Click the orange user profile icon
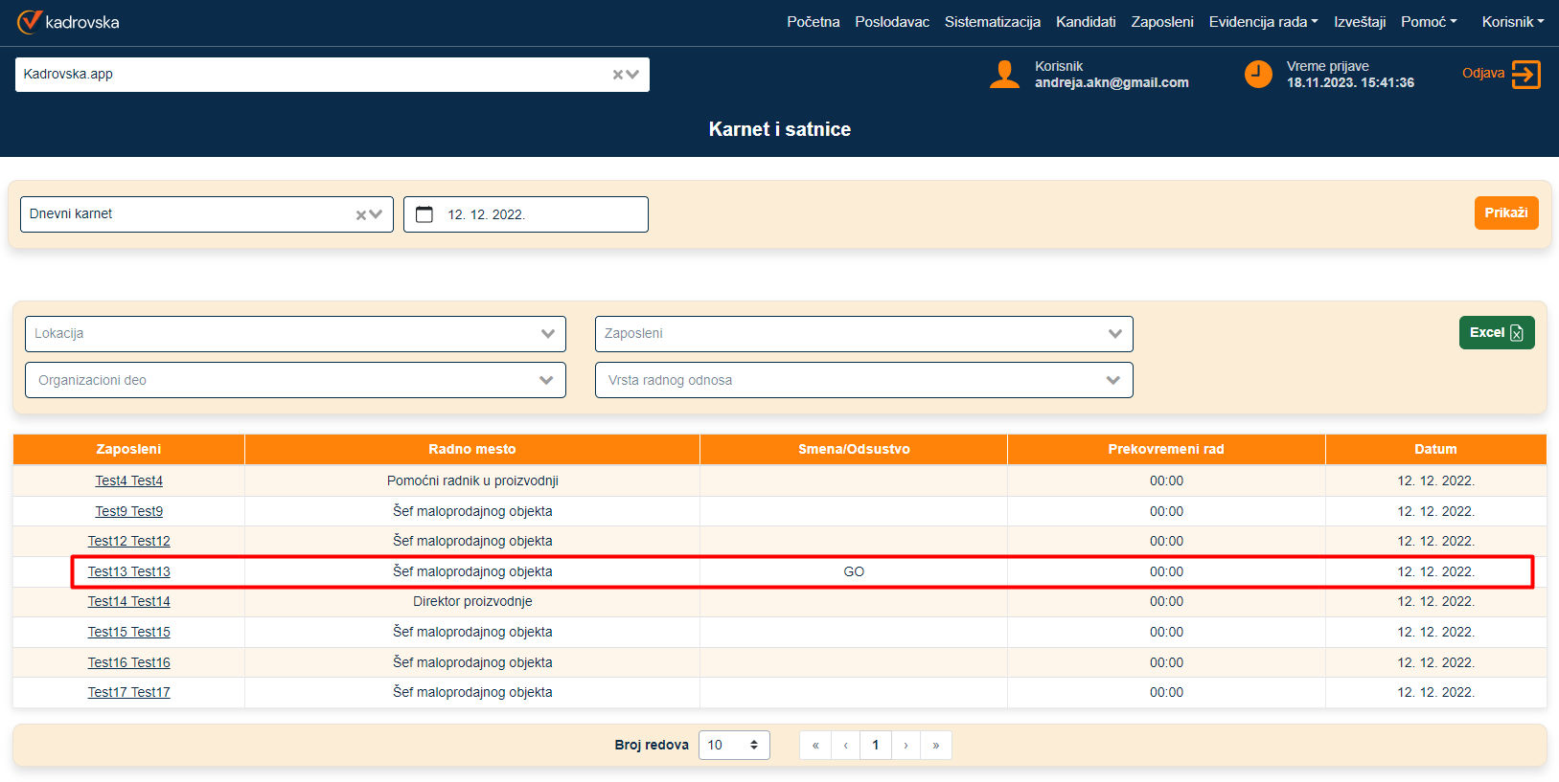Screen dimensions: 1559x782 (1004, 75)
